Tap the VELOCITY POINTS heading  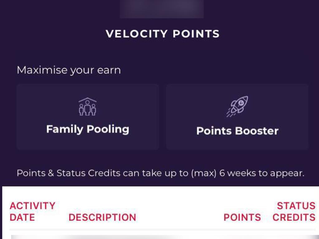pos(163,34)
